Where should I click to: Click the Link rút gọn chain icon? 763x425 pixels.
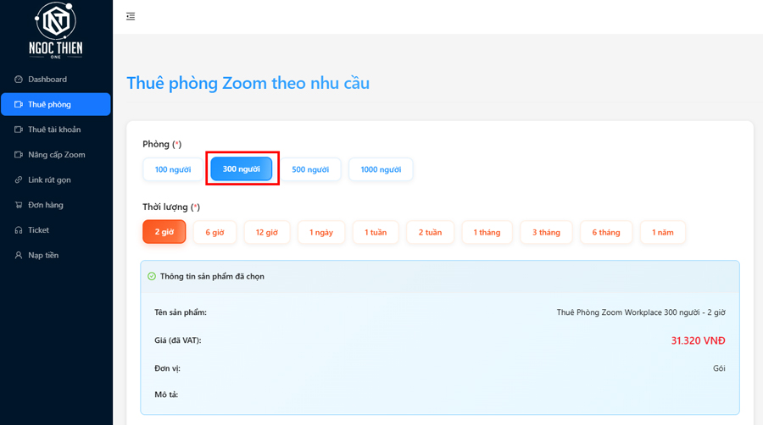19,179
